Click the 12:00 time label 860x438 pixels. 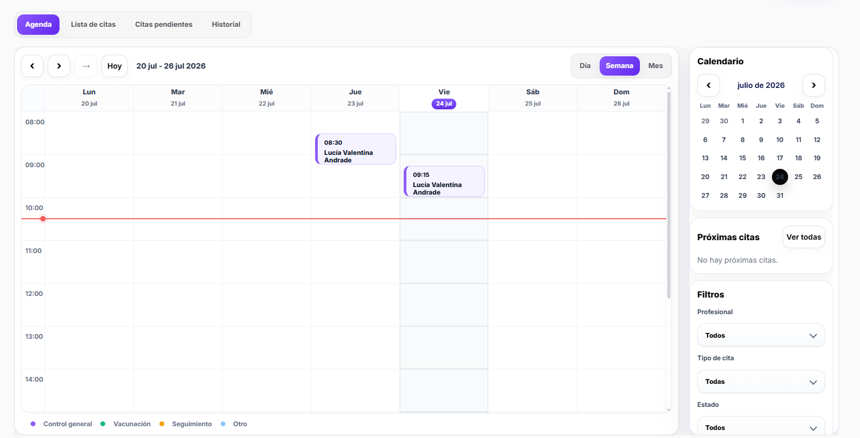[34, 294]
